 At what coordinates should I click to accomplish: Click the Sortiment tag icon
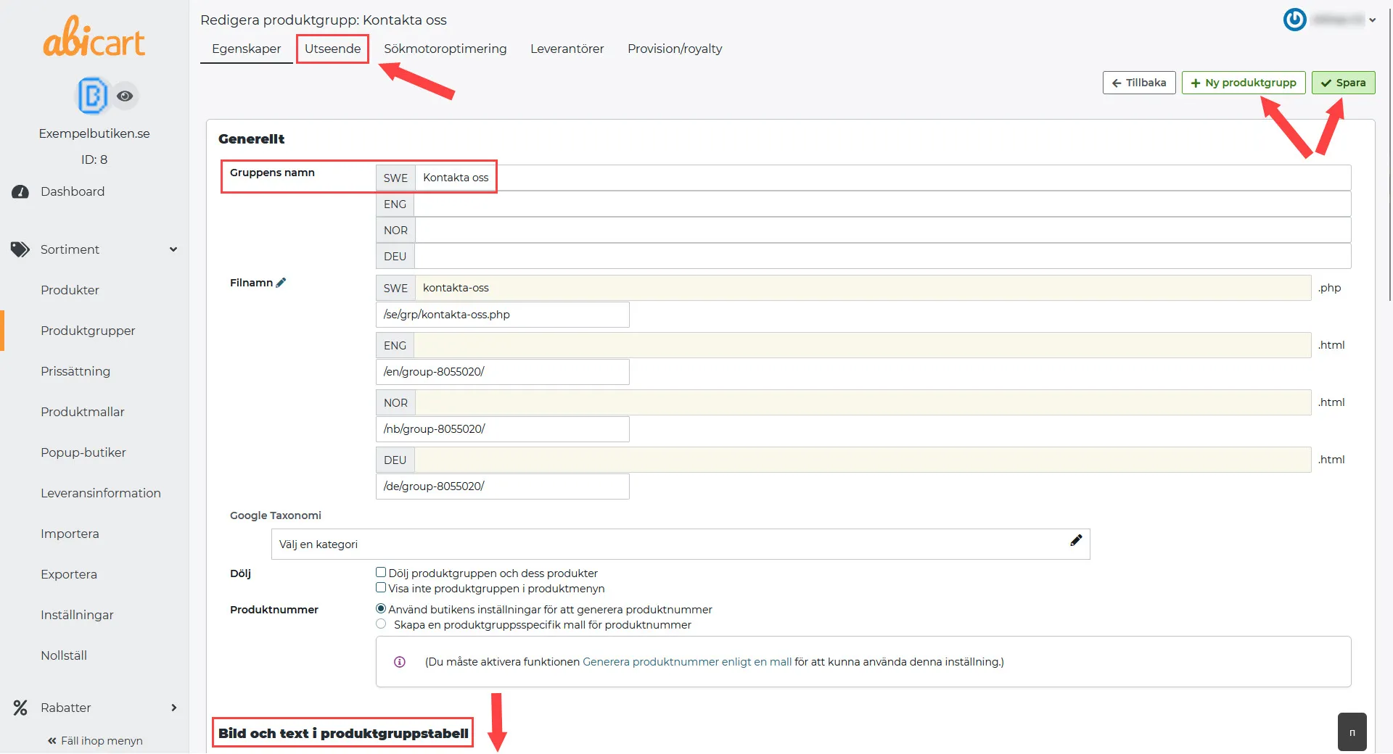coord(20,249)
